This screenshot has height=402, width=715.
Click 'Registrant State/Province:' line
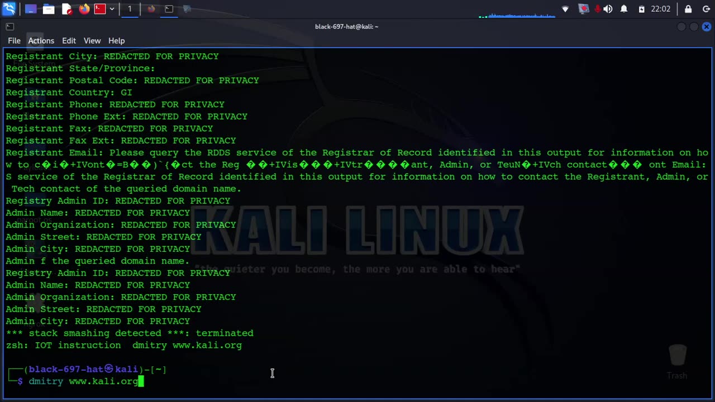(x=80, y=69)
